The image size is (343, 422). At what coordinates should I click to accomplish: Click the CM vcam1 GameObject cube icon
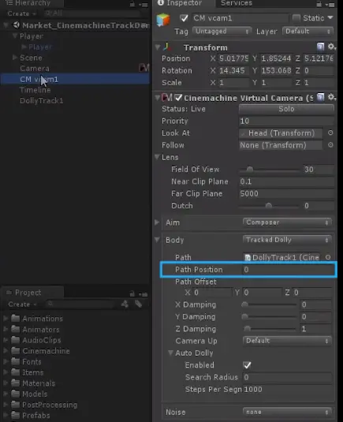pos(163,20)
